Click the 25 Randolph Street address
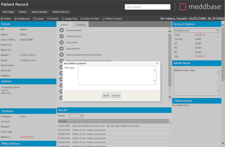Screen dimensions: 225x147 (x=10, y=87)
